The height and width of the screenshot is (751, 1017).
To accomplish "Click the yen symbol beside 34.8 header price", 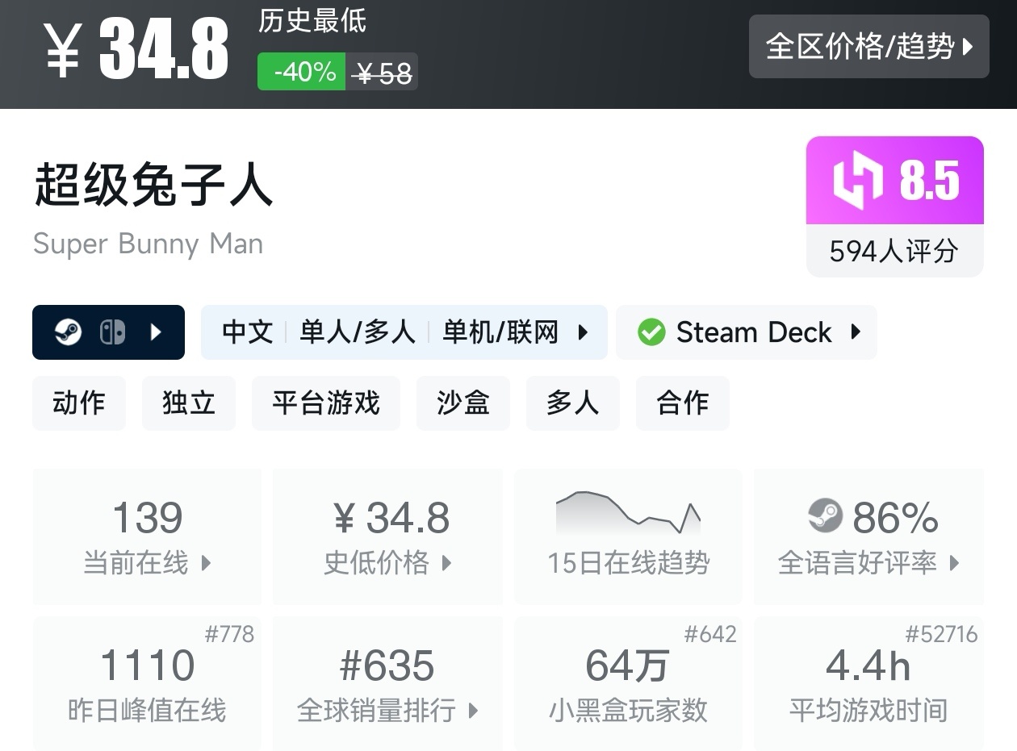I will pyautogui.click(x=61, y=49).
